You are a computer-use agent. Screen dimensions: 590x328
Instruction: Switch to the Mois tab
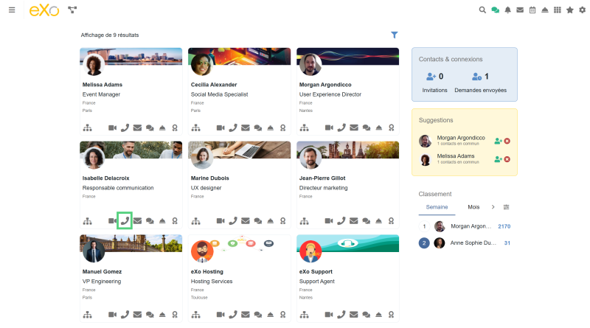[x=473, y=207]
